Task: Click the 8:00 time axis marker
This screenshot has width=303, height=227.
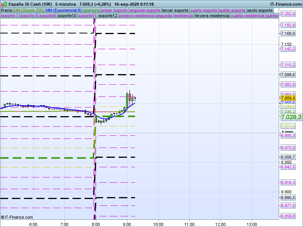Action: [96, 224]
